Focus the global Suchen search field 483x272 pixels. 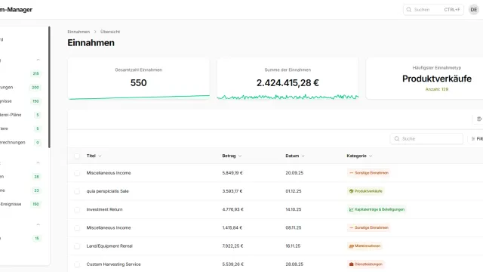[433, 10]
